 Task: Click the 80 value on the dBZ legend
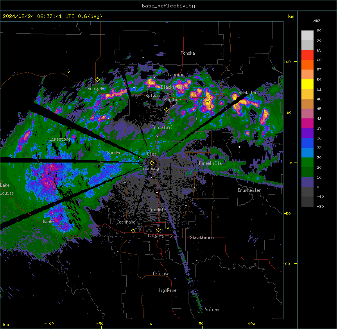(319, 31)
